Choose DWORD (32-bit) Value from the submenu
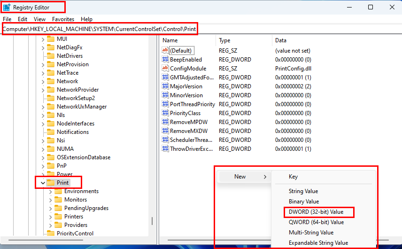 pyautogui.click(x=316, y=212)
